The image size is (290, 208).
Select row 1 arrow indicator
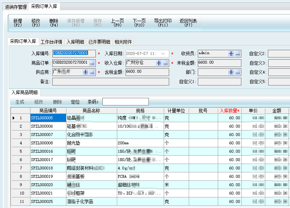pos(13,118)
